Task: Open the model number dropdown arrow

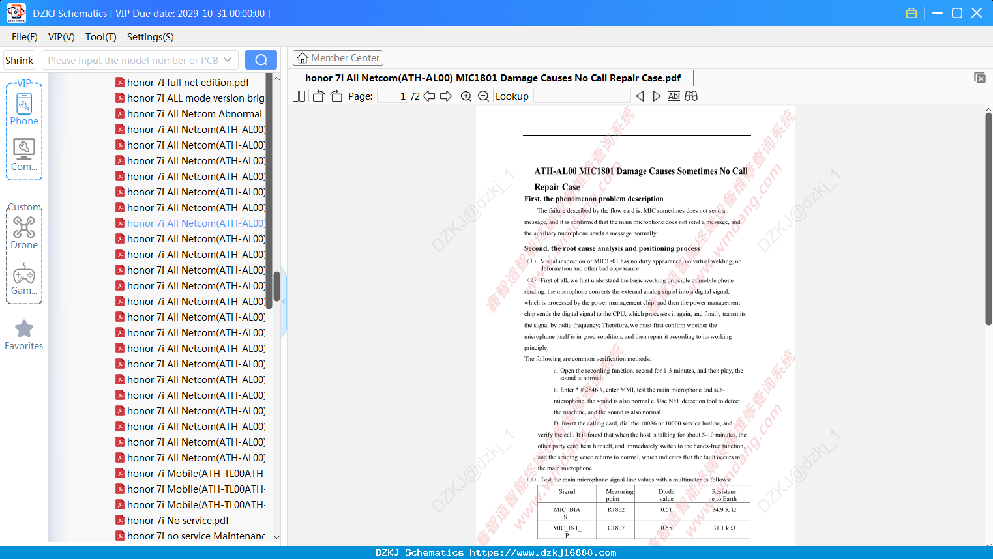Action: [228, 60]
